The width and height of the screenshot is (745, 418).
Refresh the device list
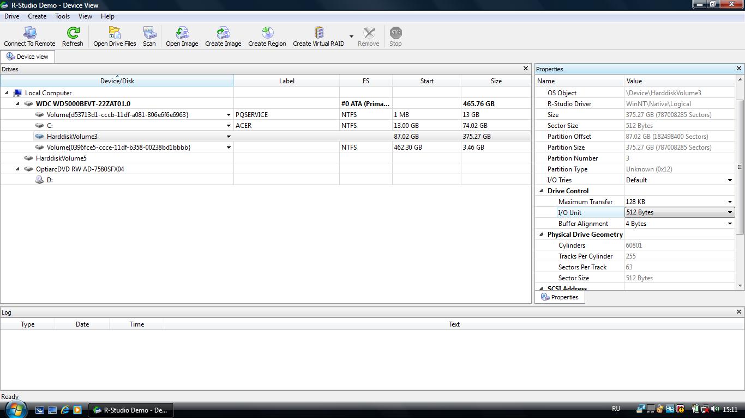pyautogui.click(x=73, y=33)
